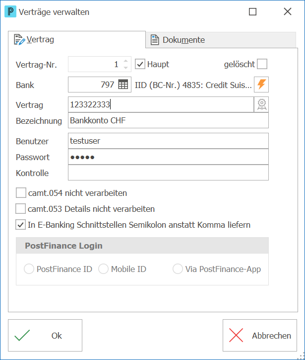This screenshot has height=360, width=305.
Task: Click the app logo in the title bar
Action: pyautogui.click(x=10, y=11)
